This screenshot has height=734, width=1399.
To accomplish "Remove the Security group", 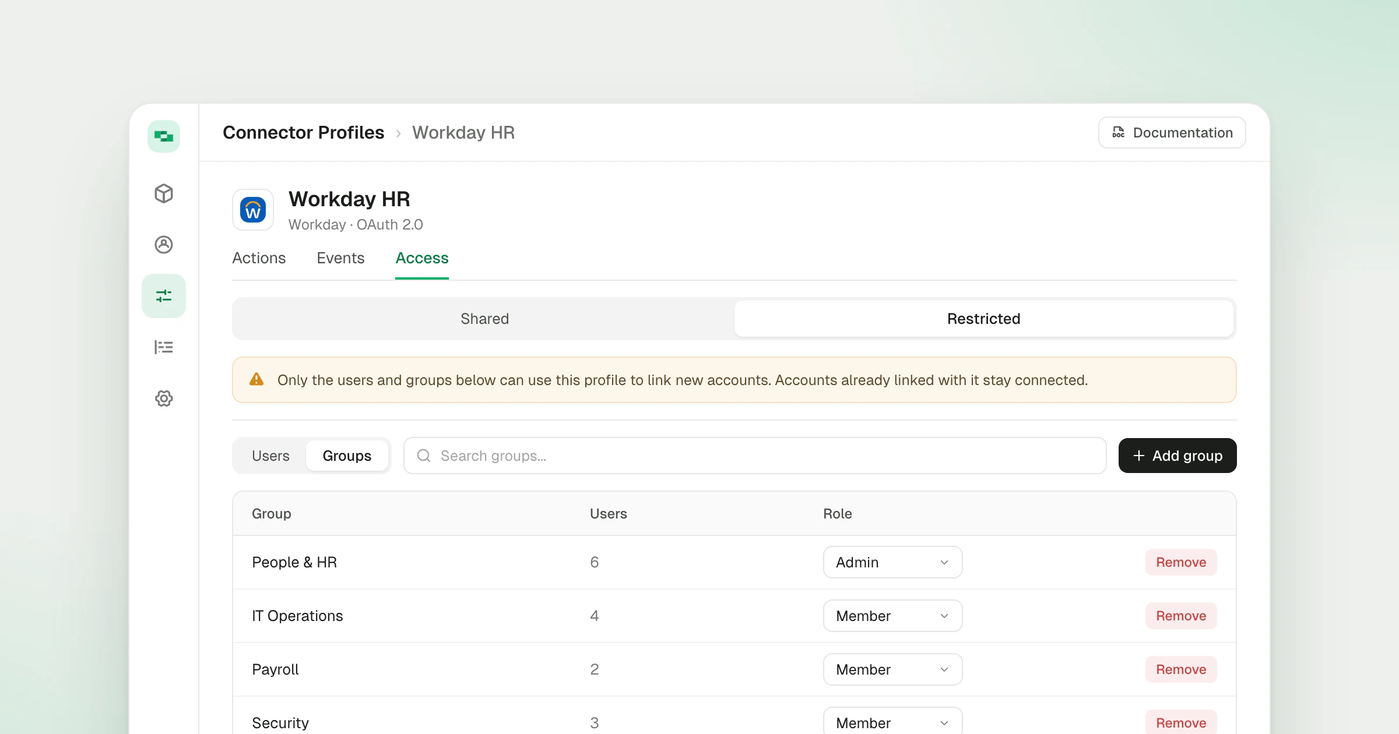I will point(1181,722).
